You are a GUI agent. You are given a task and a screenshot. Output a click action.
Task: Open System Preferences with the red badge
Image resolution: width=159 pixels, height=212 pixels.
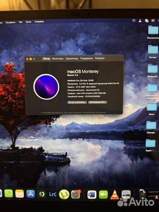click(x=76, y=195)
